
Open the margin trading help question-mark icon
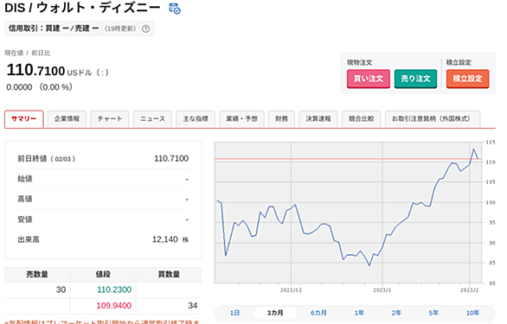146,29
